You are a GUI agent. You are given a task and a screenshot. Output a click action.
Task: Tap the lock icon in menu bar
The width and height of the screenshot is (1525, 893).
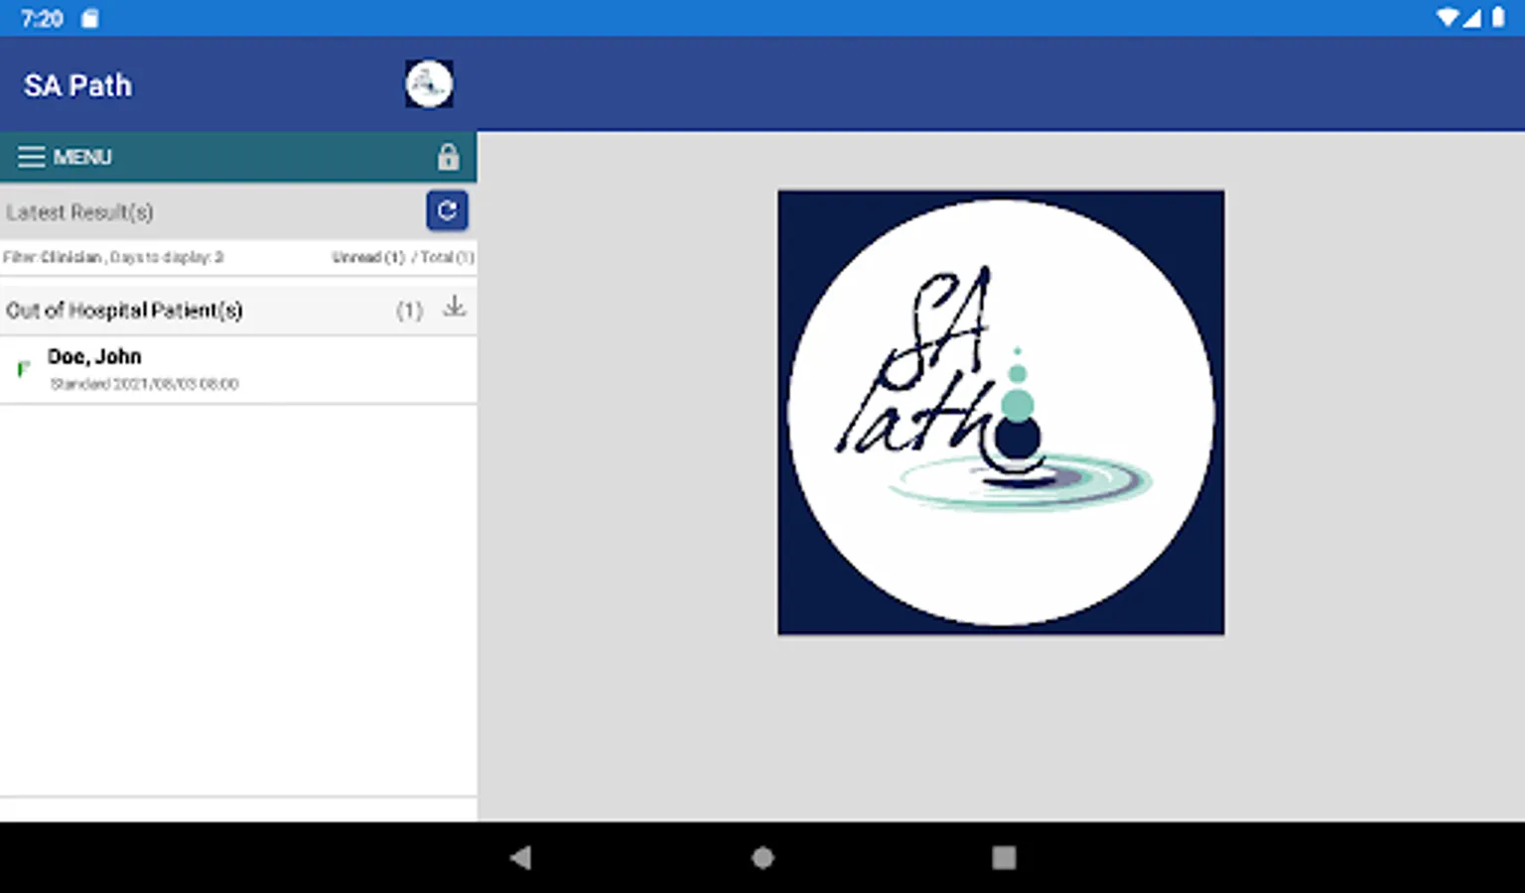449,157
